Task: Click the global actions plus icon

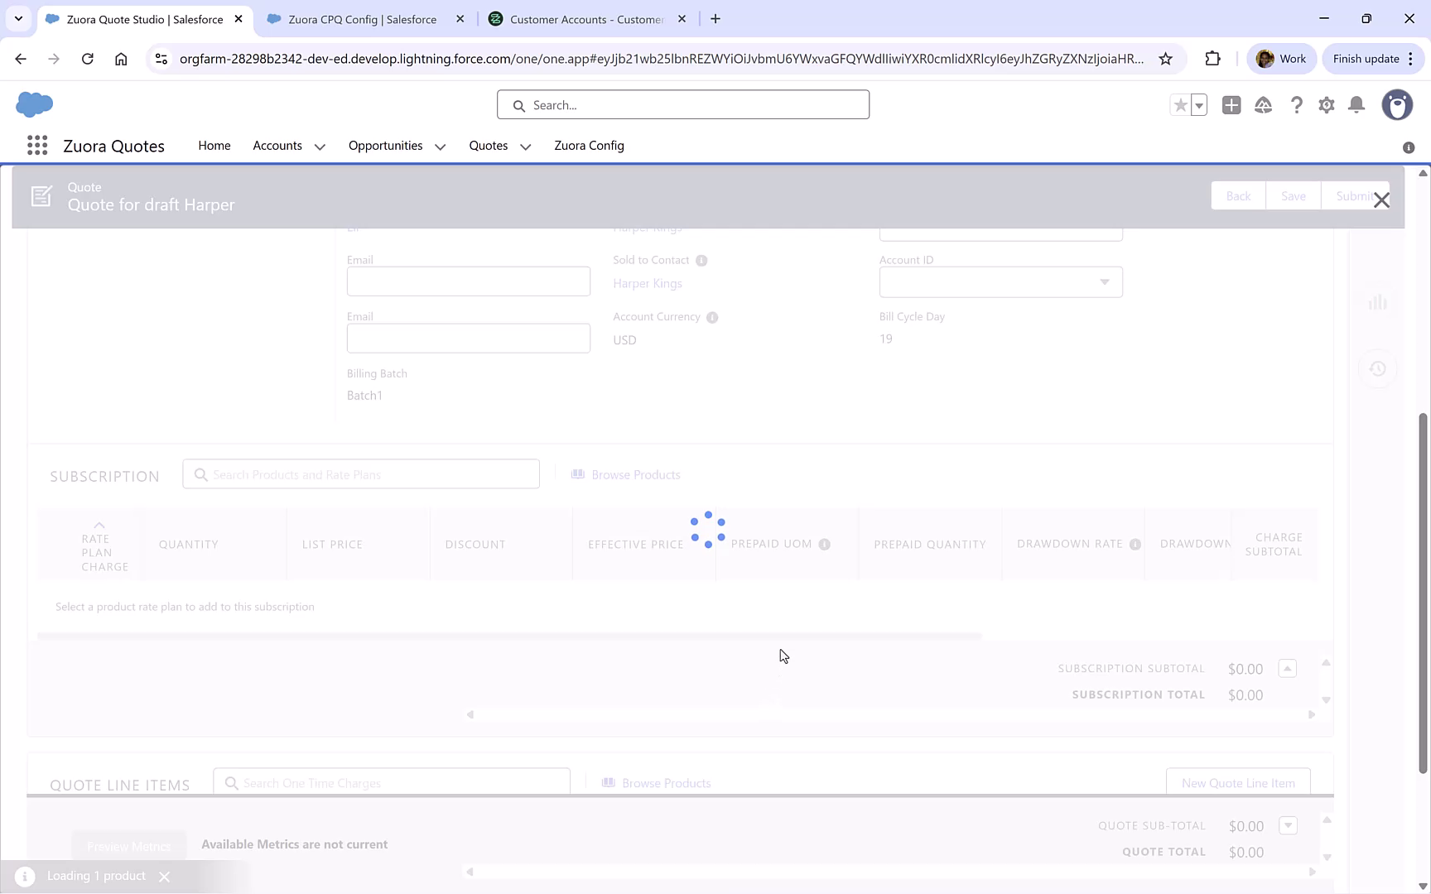Action: (1231, 105)
